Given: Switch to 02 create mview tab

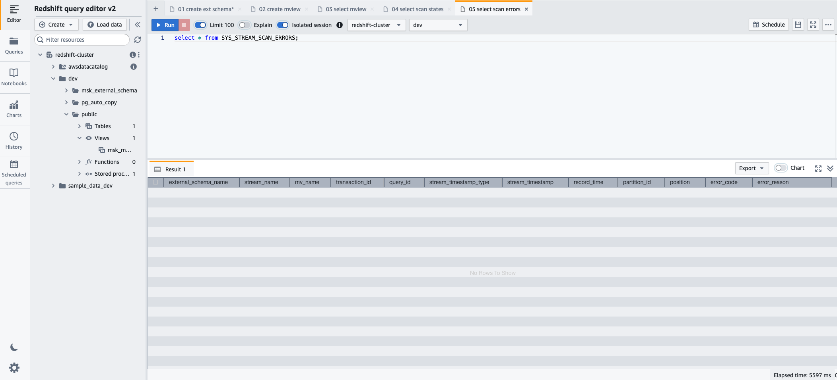Looking at the screenshot, I should coord(280,9).
